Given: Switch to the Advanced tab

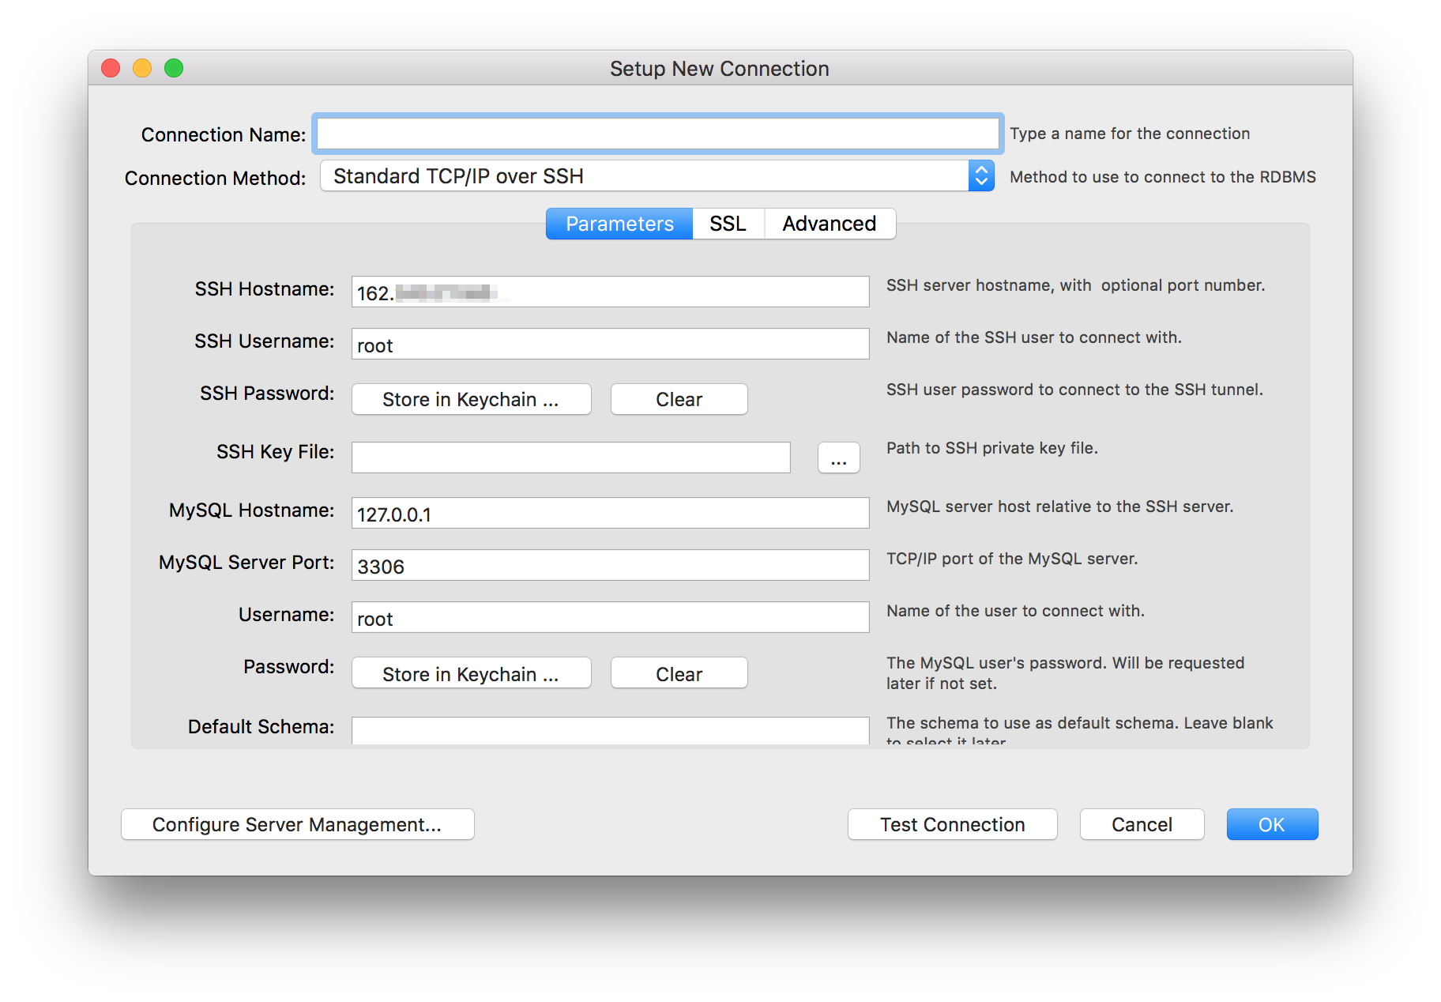Looking at the screenshot, I should (829, 224).
